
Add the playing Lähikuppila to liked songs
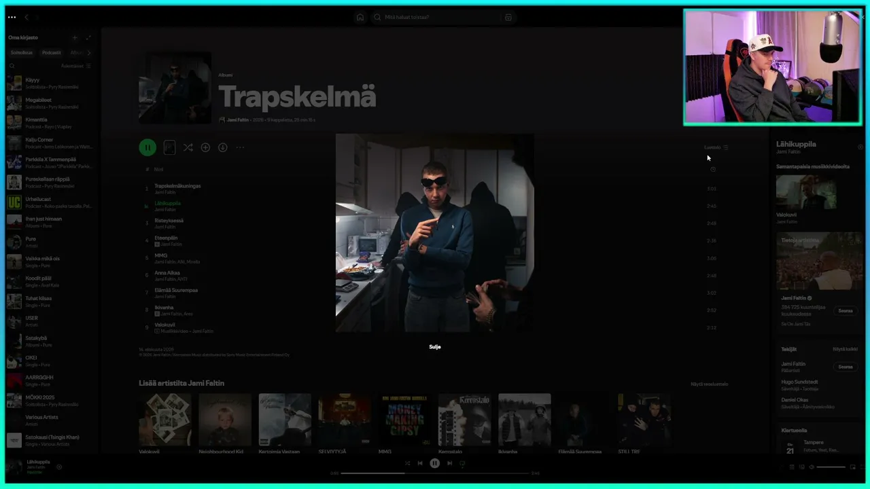59,467
